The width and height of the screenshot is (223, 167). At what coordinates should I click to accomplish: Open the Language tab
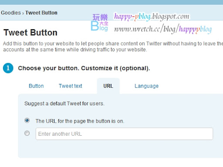[x=146, y=86]
